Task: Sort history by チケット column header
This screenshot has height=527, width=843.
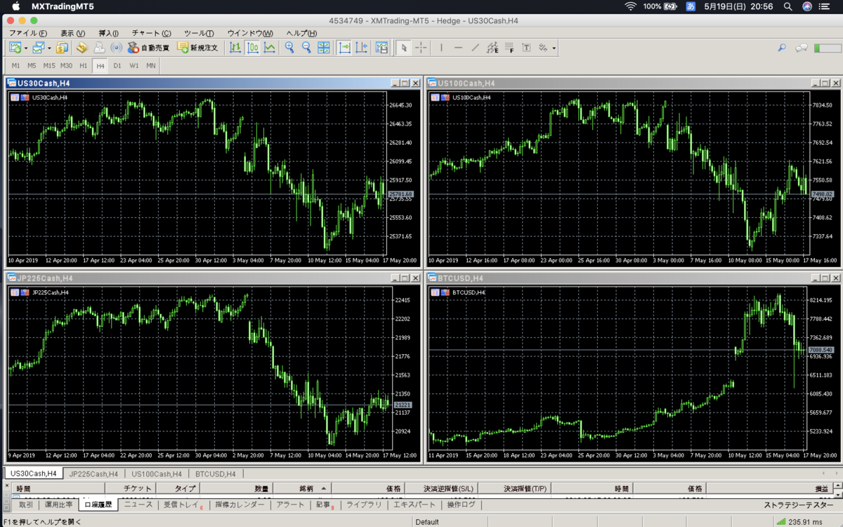Action: coord(130,488)
